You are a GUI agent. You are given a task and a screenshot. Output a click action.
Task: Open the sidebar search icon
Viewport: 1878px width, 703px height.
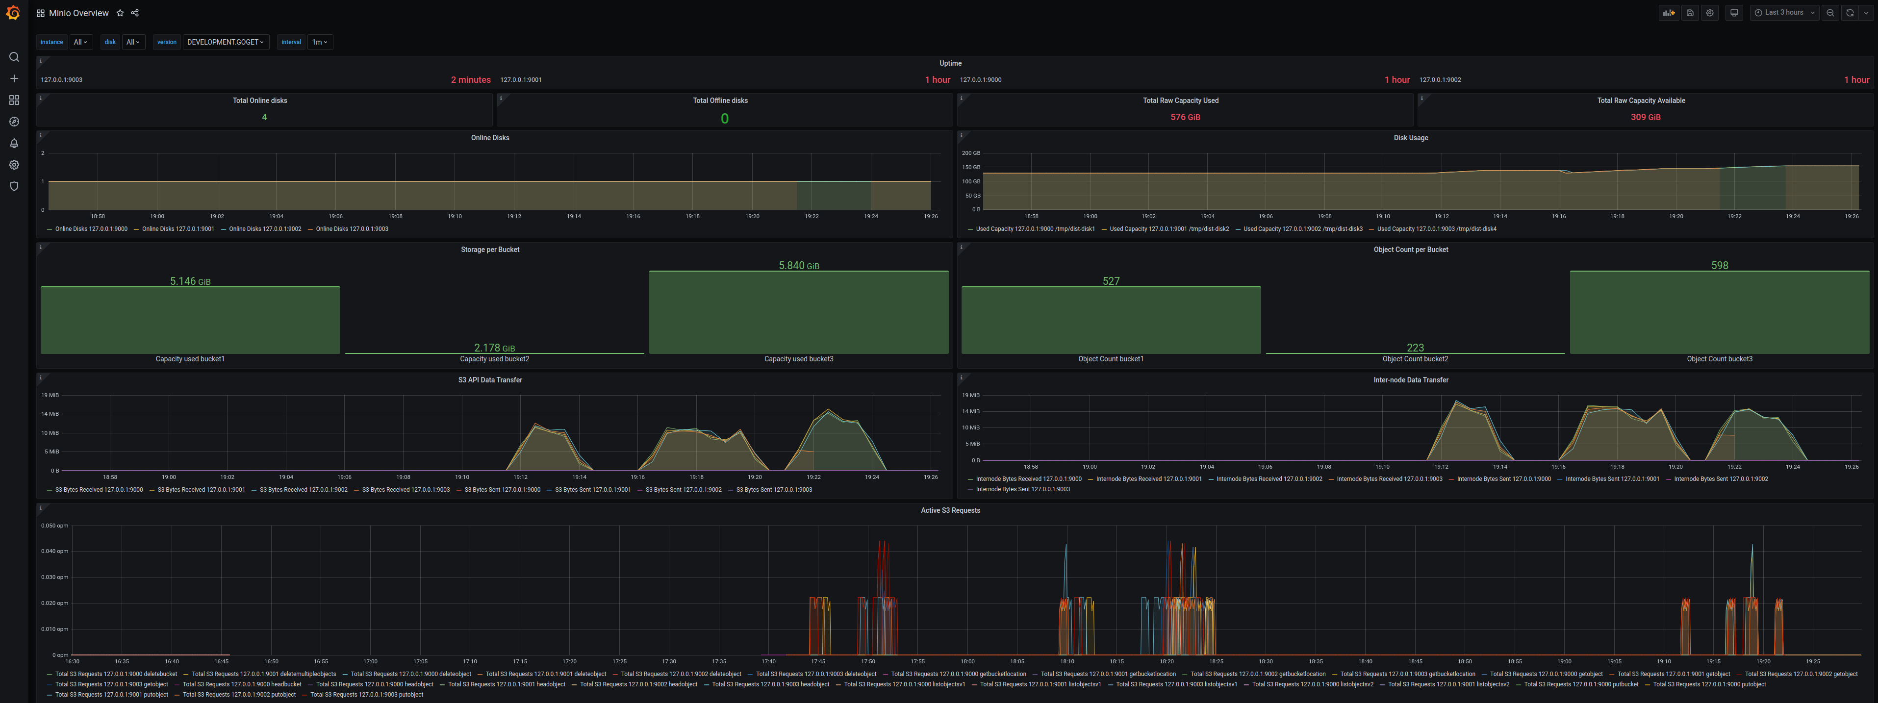14,57
